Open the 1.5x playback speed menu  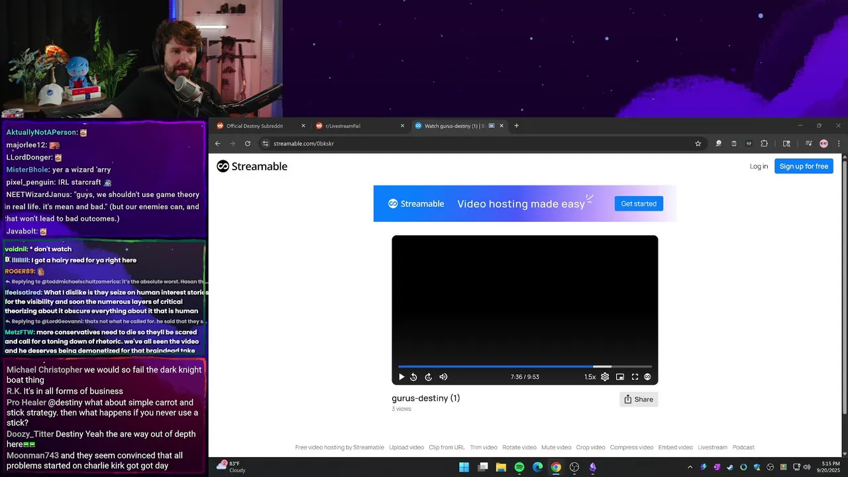(590, 377)
